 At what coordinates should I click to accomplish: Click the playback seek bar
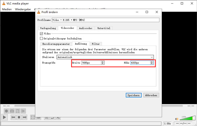pos(98,106)
